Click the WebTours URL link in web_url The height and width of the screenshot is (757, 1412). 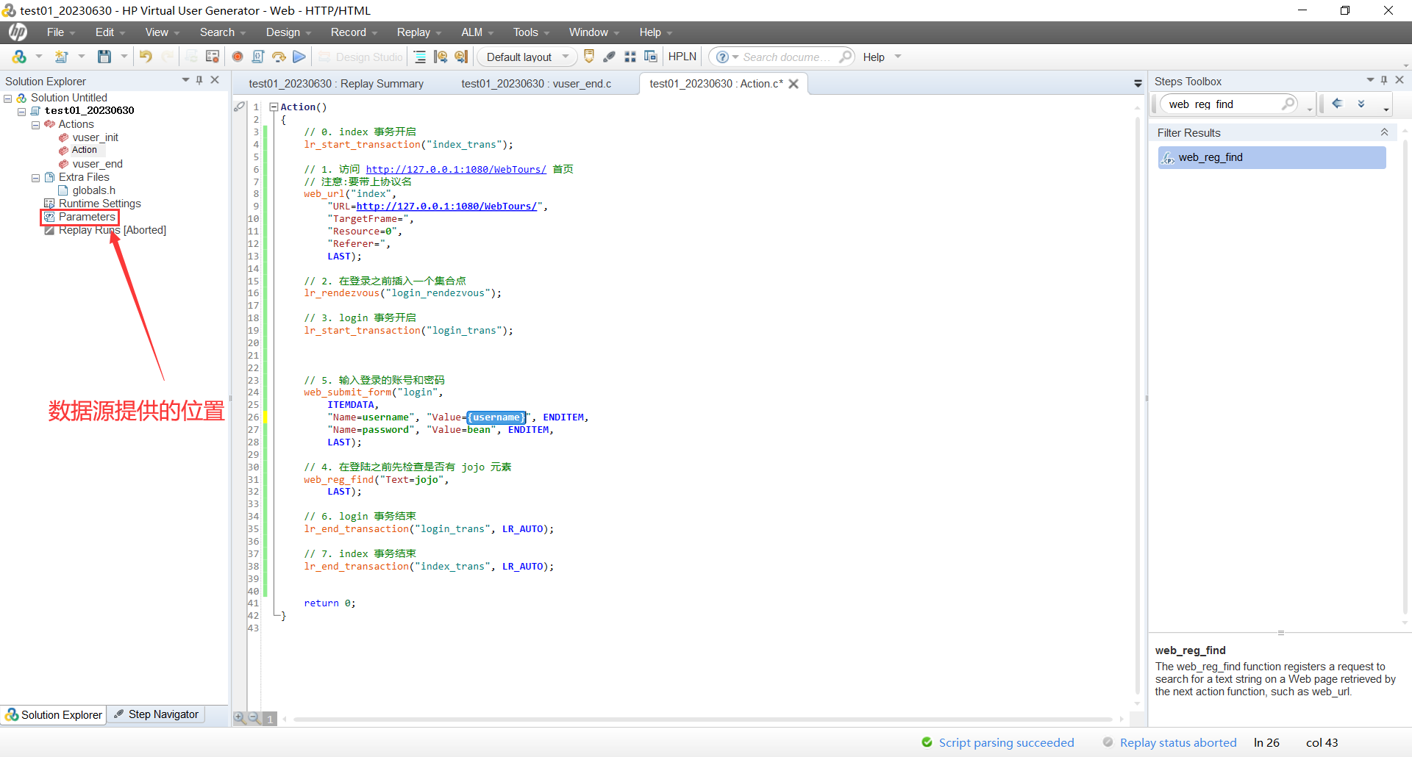click(x=447, y=207)
